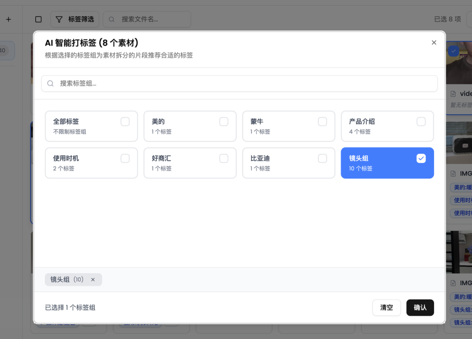The image size is (472, 339).
Task: Toggle the blue selection checkmark on the video thumbnail
Action: click(453, 51)
